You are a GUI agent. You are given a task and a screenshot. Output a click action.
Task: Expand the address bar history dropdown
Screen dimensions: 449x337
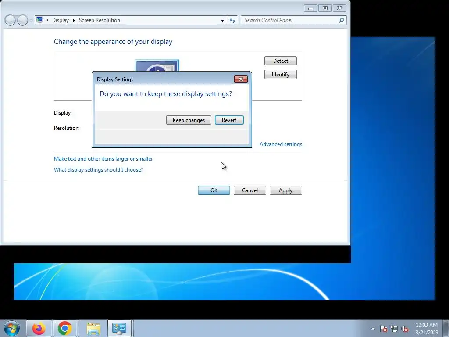222,20
